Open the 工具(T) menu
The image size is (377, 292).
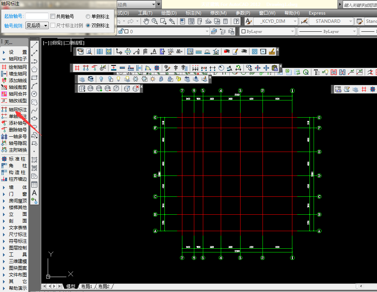145,13
